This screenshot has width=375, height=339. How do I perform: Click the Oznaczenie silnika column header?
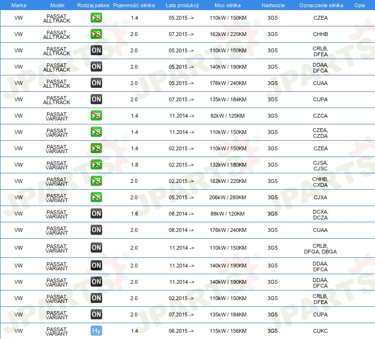click(321, 5)
